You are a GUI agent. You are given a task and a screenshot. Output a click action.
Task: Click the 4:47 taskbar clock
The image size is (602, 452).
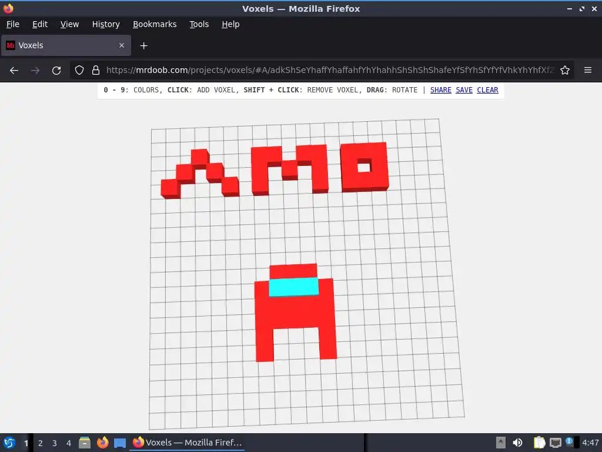[590, 443]
